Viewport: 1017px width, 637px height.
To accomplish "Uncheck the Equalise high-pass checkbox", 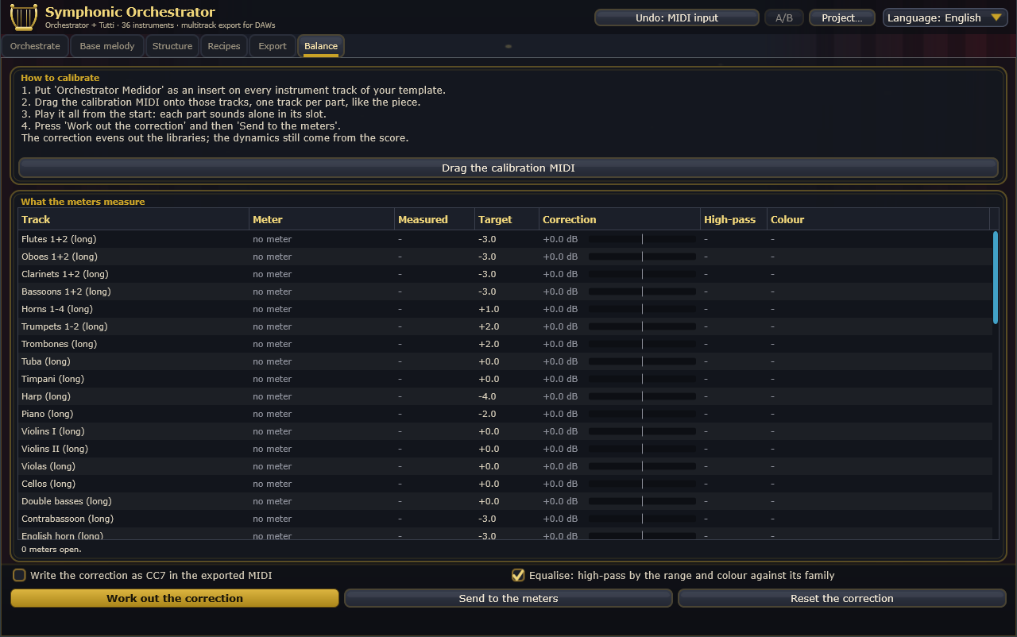I will coord(518,575).
